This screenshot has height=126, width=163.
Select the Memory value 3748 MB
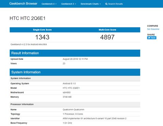tap(67, 97)
